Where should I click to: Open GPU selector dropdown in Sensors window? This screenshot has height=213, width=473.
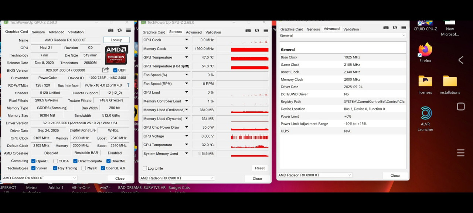pos(177,178)
